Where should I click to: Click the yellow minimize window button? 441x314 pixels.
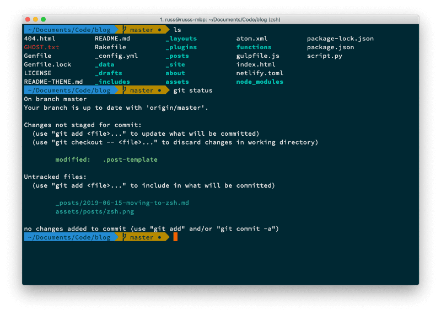pyautogui.click(x=36, y=19)
